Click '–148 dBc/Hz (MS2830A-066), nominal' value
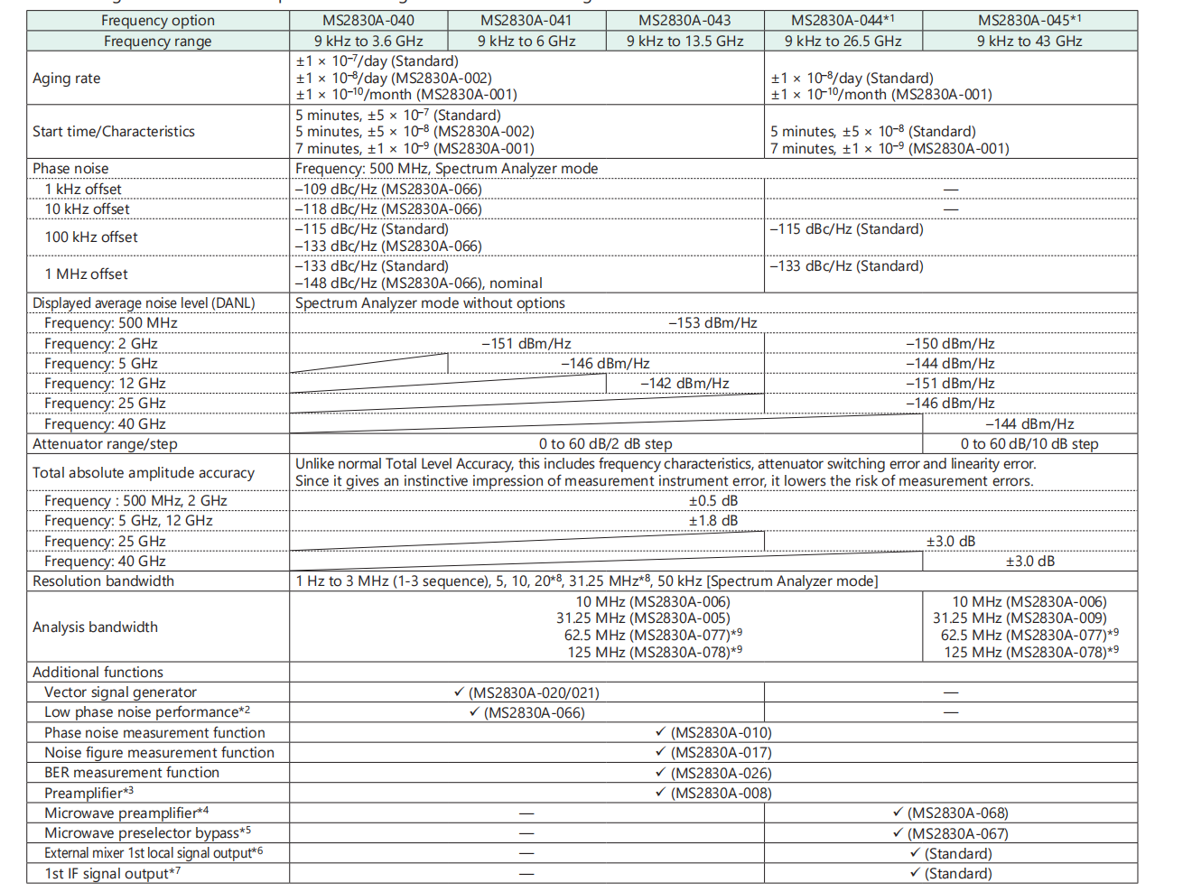 pyautogui.click(x=418, y=283)
